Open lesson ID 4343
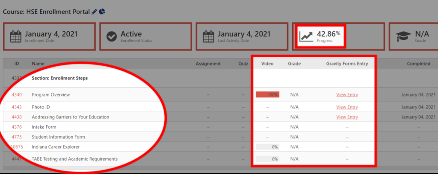The image size is (438, 174). point(17,107)
